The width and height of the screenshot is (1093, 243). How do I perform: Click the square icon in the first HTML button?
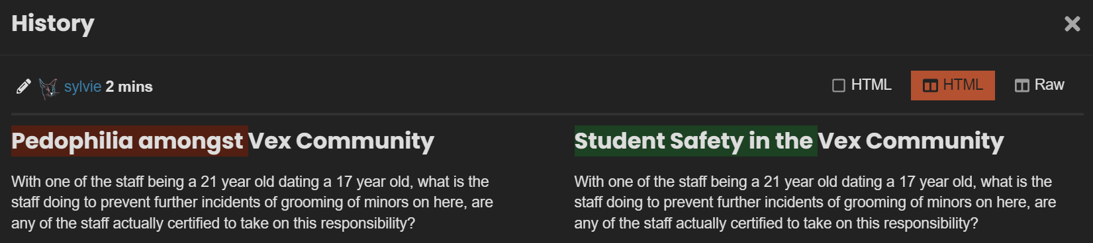coord(839,86)
